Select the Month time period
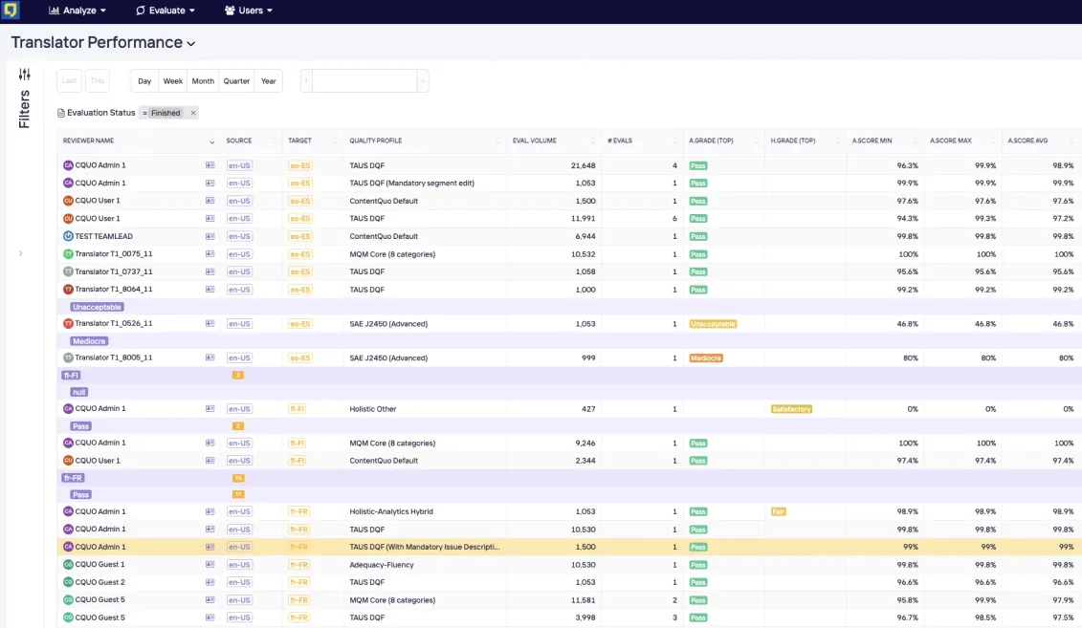 pyautogui.click(x=203, y=81)
